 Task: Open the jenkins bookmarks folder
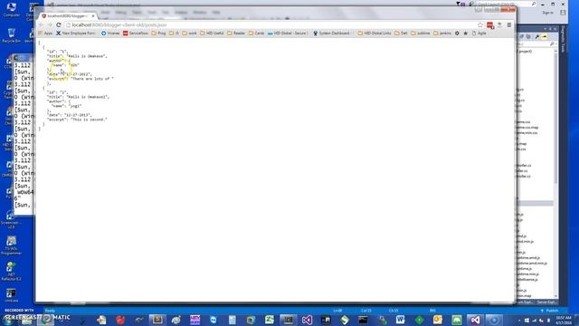442,34
